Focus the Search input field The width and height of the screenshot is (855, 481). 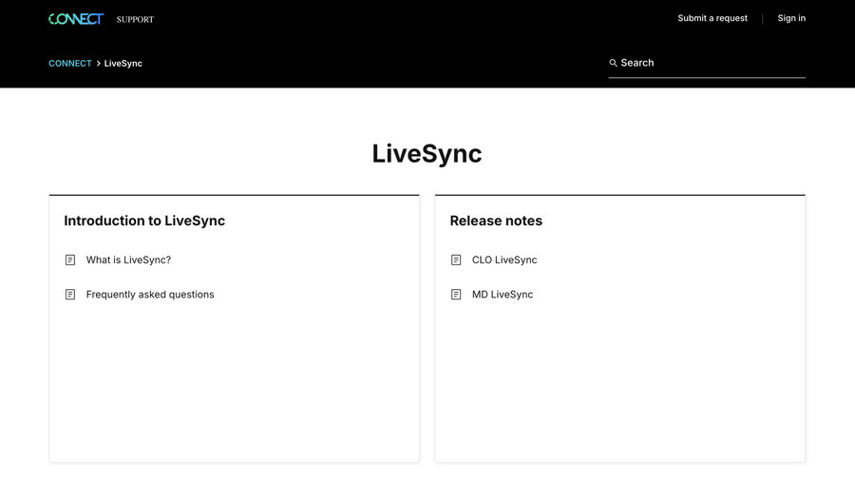click(707, 64)
